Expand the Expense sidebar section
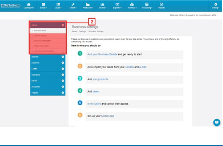 pyautogui.click(x=48, y=62)
